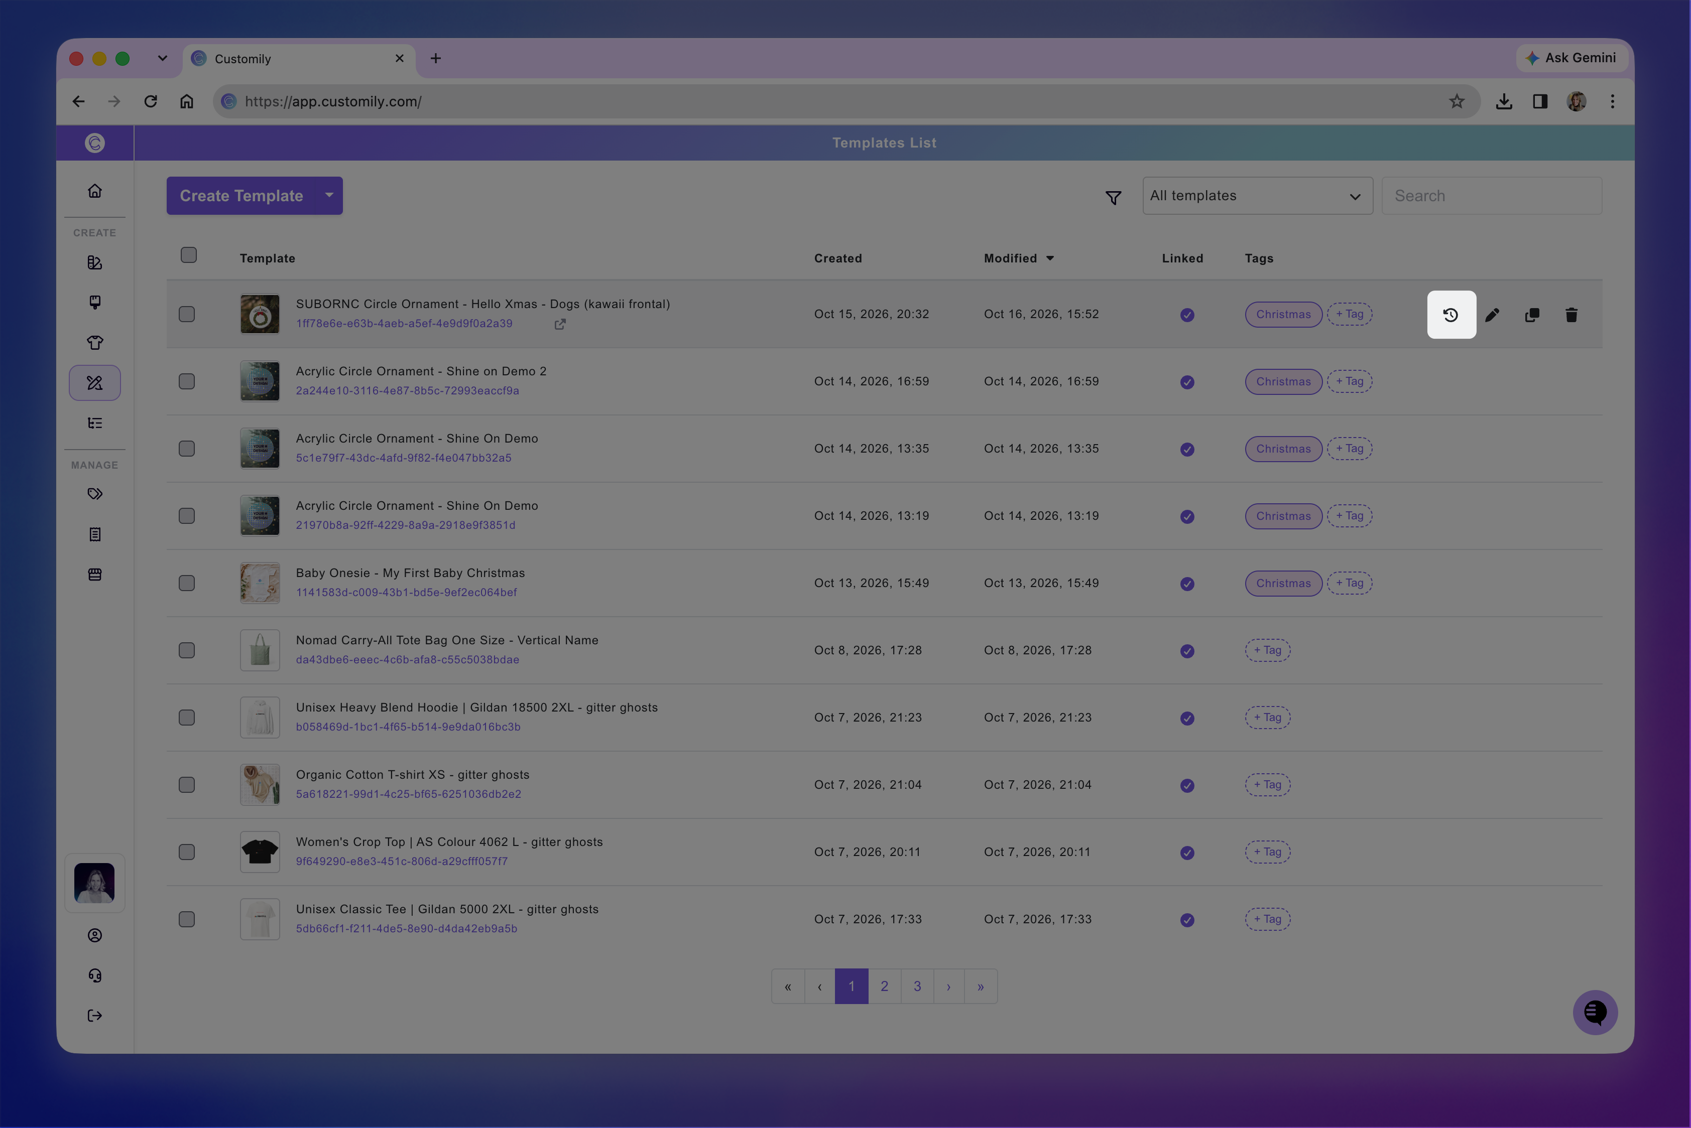Open version history for the SUBORNC ornament template
The image size is (1691, 1128).
[x=1451, y=315]
